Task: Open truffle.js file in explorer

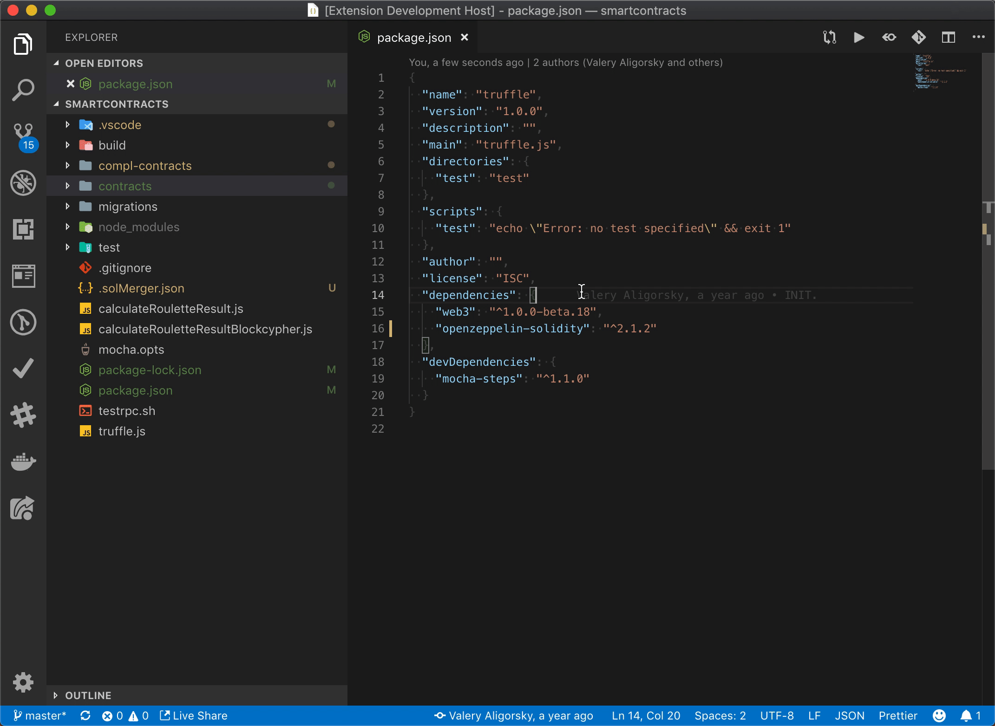Action: click(122, 431)
